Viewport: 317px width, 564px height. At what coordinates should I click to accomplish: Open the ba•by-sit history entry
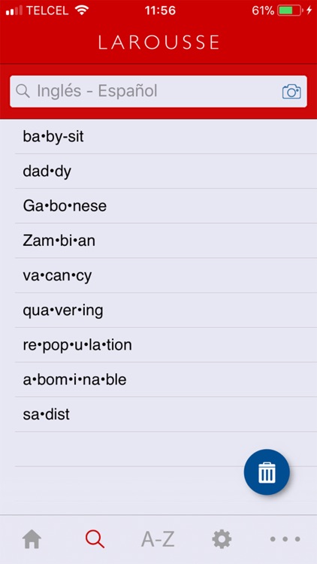(x=166, y=137)
